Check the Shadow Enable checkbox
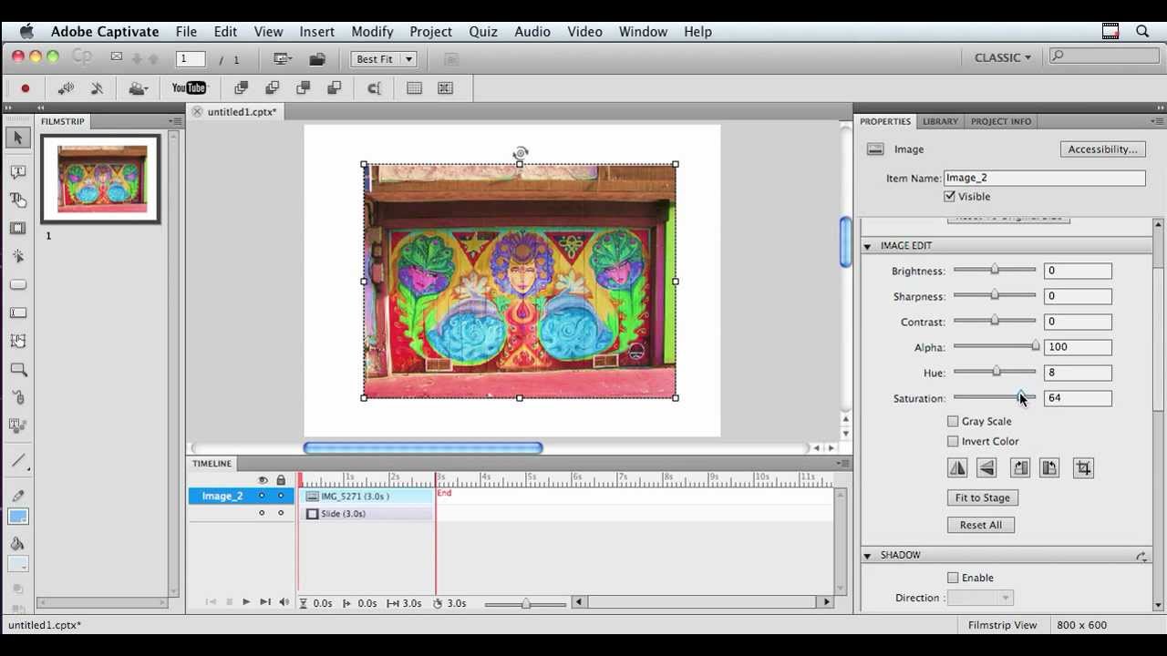The width and height of the screenshot is (1167, 656). pyautogui.click(x=953, y=578)
